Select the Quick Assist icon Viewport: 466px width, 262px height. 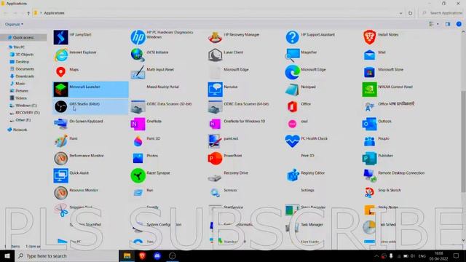pos(60,175)
